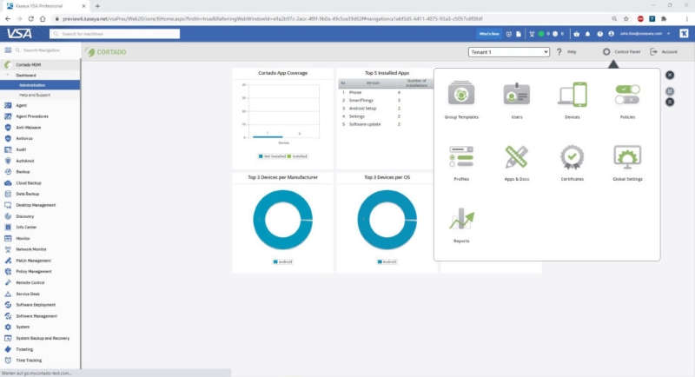Click the SmartThings row in installed apps
Screen dimensions: 695x377
[x=385, y=101]
